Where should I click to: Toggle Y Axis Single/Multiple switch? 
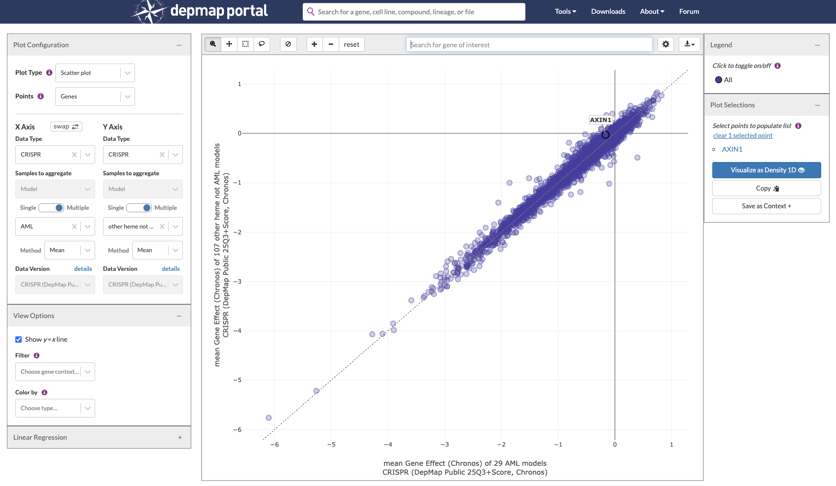139,208
